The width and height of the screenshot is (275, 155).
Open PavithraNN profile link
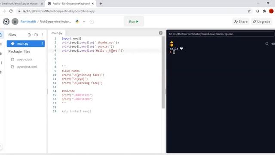tap(28, 22)
